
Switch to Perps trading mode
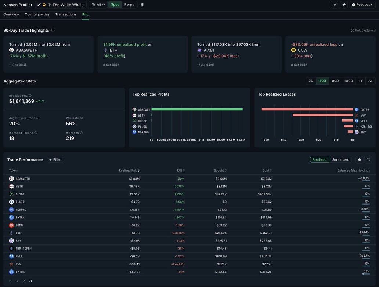129,5
